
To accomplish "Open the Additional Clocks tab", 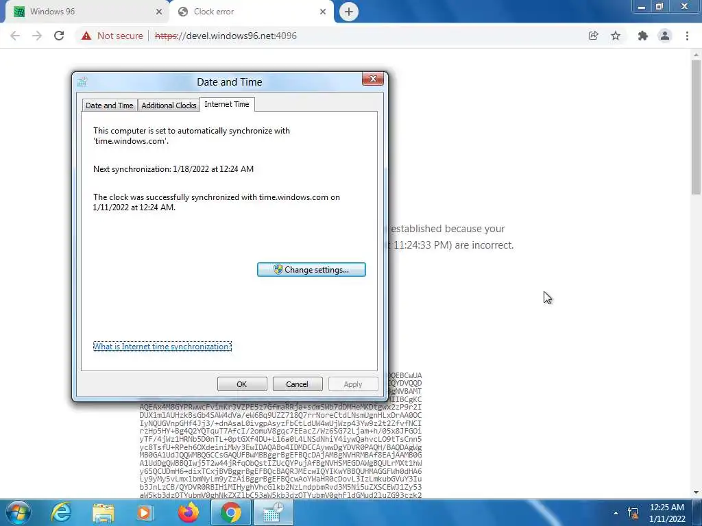I will pos(169,105).
